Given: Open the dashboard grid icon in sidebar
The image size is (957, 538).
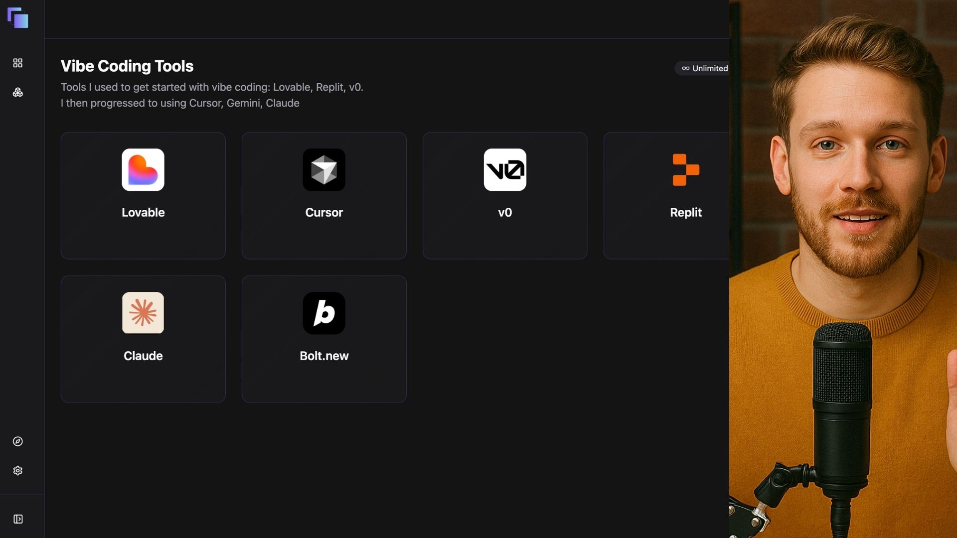Looking at the screenshot, I should [18, 63].
